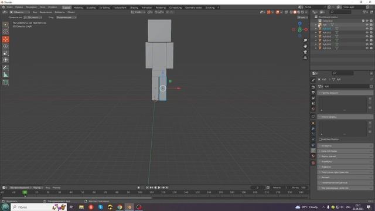Open the Texture properties tab
This screenshot has width=375, height=211.
coord(313,163)
